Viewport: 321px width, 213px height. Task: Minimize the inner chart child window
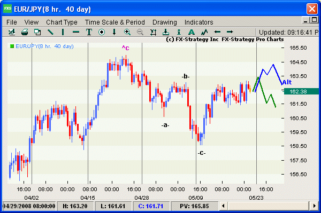(305, 20)
